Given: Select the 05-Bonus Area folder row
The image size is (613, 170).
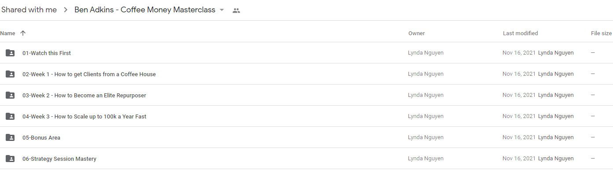Looking at the screenshot, I should (306, 137).
